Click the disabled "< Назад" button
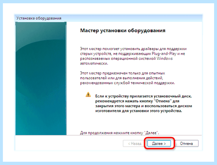The image size is (217, 165). 135,144
